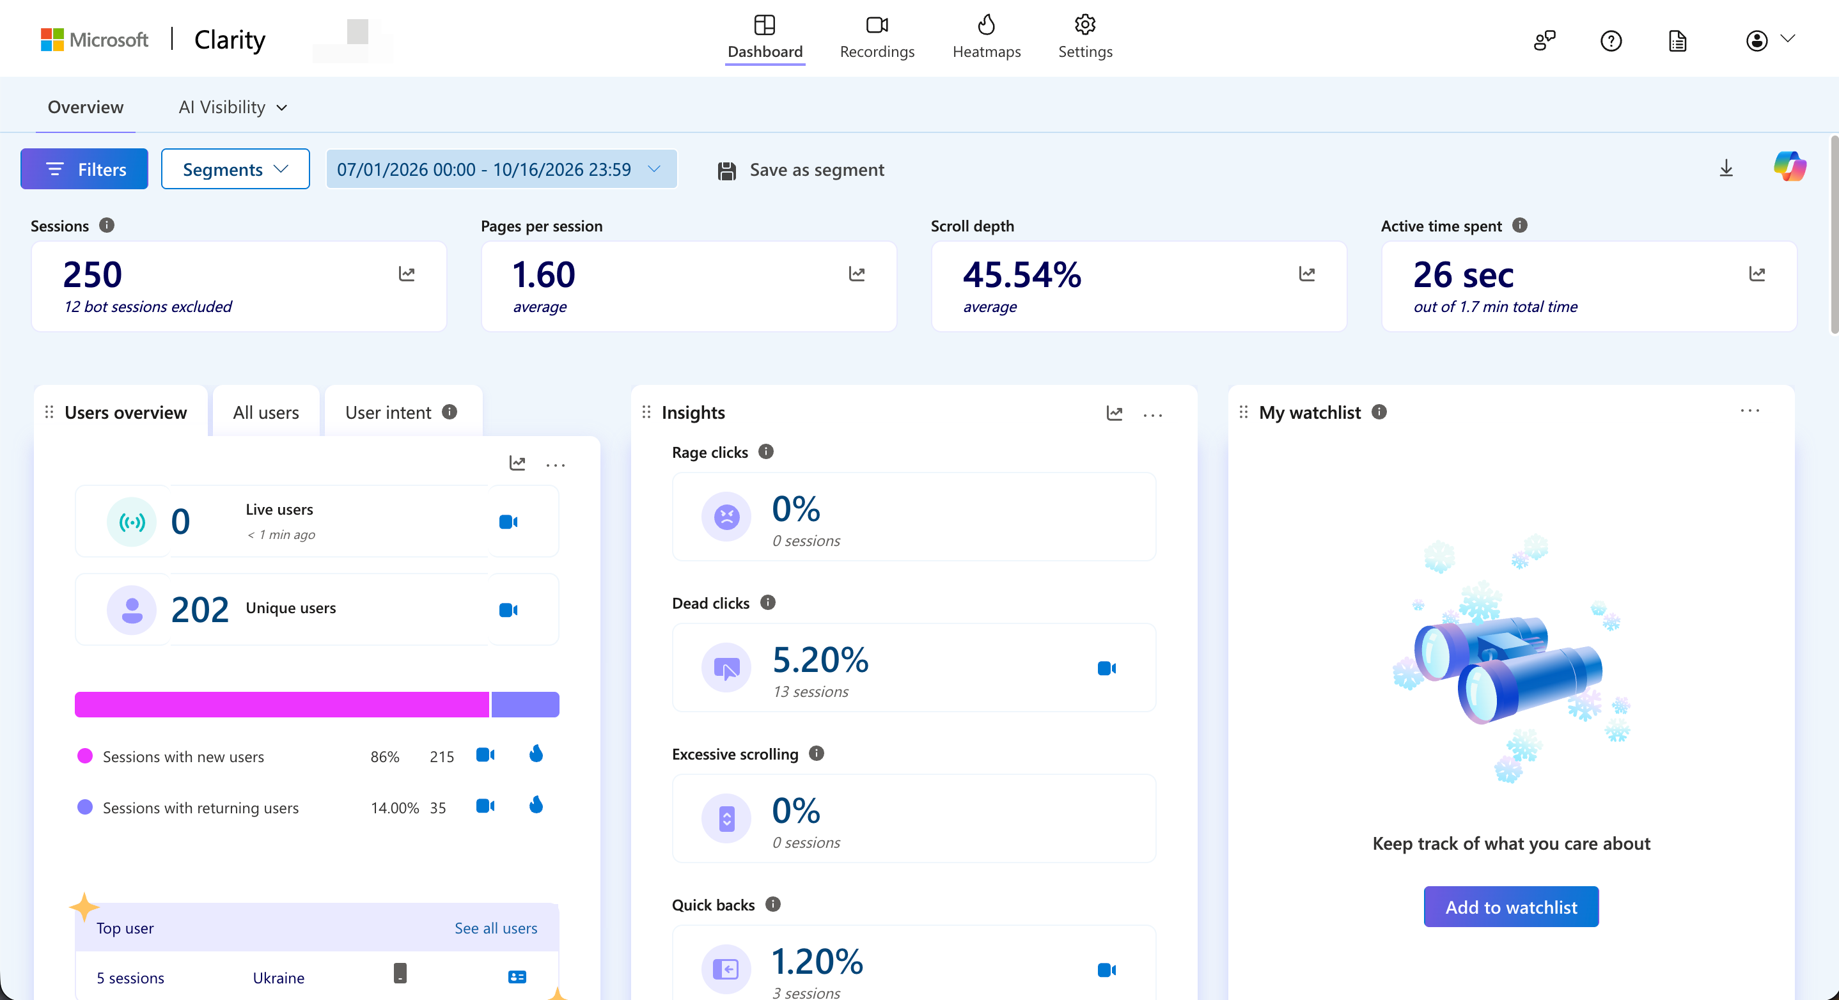Click the page vertical scrollbar
Viewport: 1839px width, 1000px height.
coord(1834,235)
